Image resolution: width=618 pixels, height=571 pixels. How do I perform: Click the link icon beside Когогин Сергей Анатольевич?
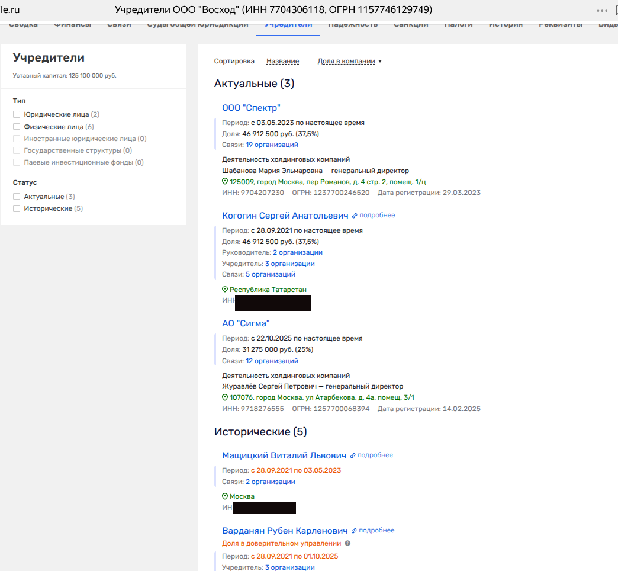pyautogui.click(x=355, y=216)
